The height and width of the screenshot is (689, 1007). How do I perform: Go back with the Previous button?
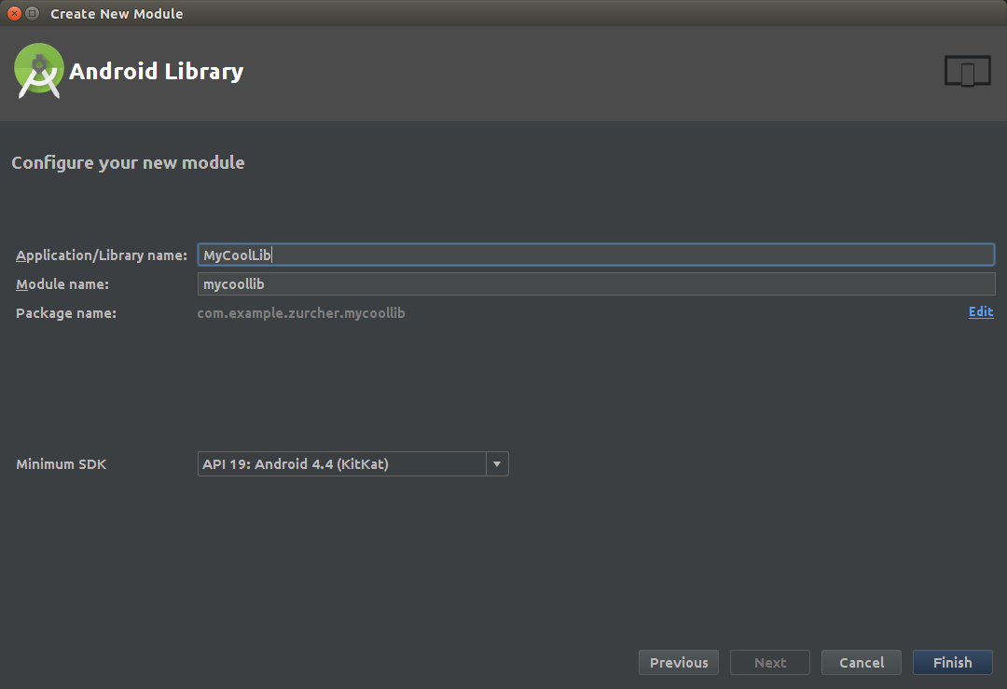point(678,662)
